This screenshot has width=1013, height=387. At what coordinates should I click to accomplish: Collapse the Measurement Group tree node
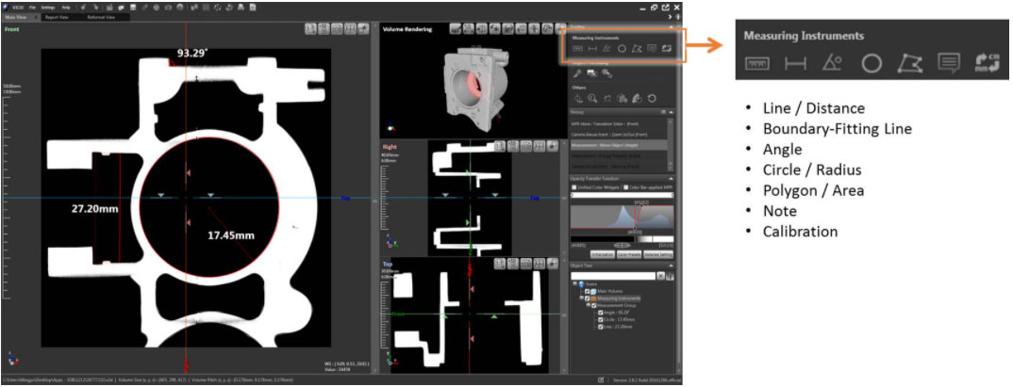587,305
